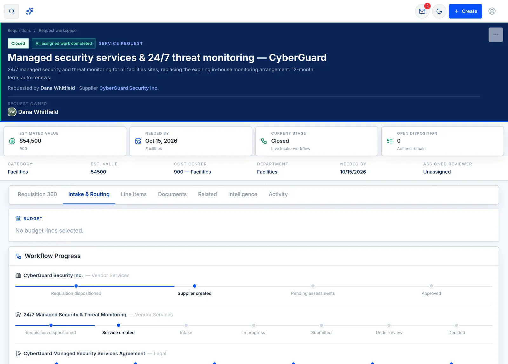Open the mail inbox with 2 notifications
Viewport: 508px width, 364px height.
click(x=422, y=11)
